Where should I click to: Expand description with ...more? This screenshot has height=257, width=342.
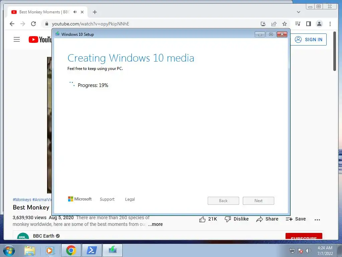tap(155, 224)
